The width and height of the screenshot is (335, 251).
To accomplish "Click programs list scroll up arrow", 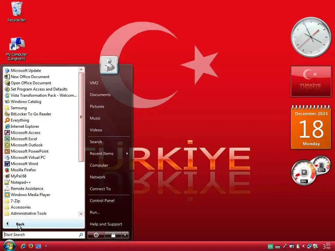I will point(81,69).
